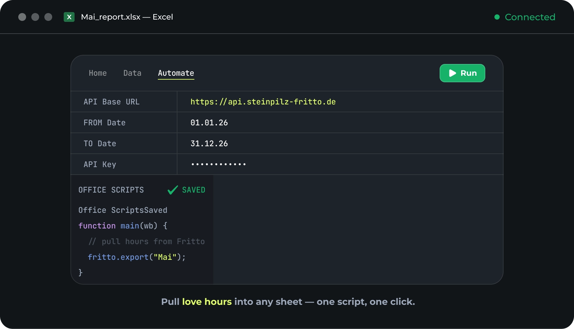Screen dimensions: 574x329
Task: Click the FROM Date value 01.01.26
Action: click(x=209, y=123)
